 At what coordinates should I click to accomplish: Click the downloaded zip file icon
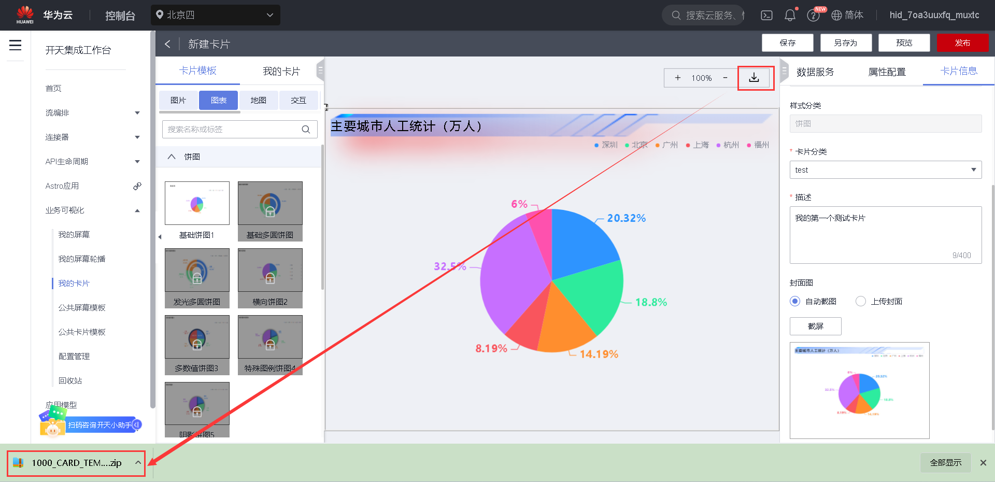pyautogui.click(x=19, y=463)
